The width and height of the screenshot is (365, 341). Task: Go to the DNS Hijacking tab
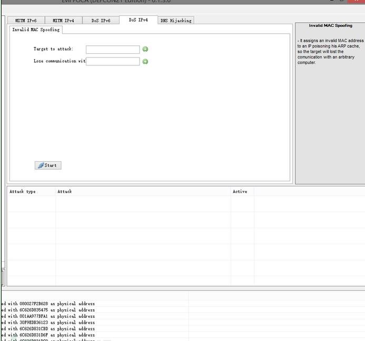(x=176, y=21)
